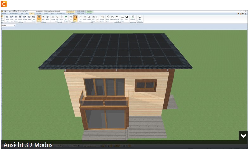Select the Zuweisen material tool
The height and width of the screenshot is (151, 249).
12,18
